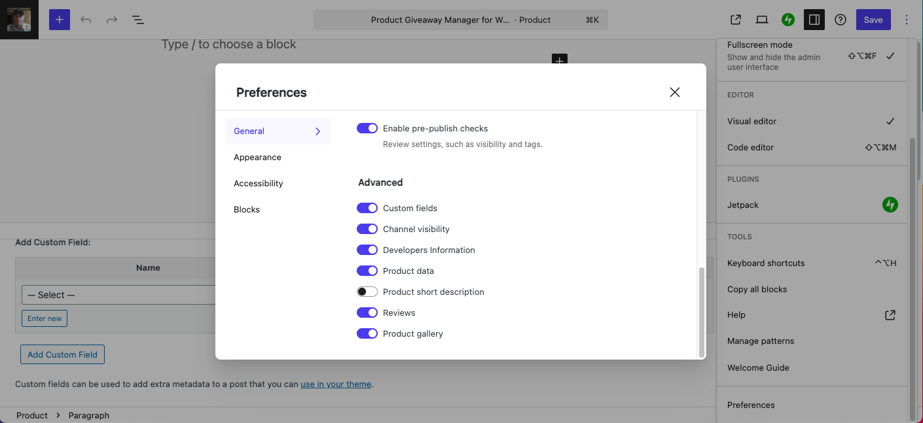923x423 pixels.
Task: Click the Jetpack icon in top toolbar
Action: [788, 20]
